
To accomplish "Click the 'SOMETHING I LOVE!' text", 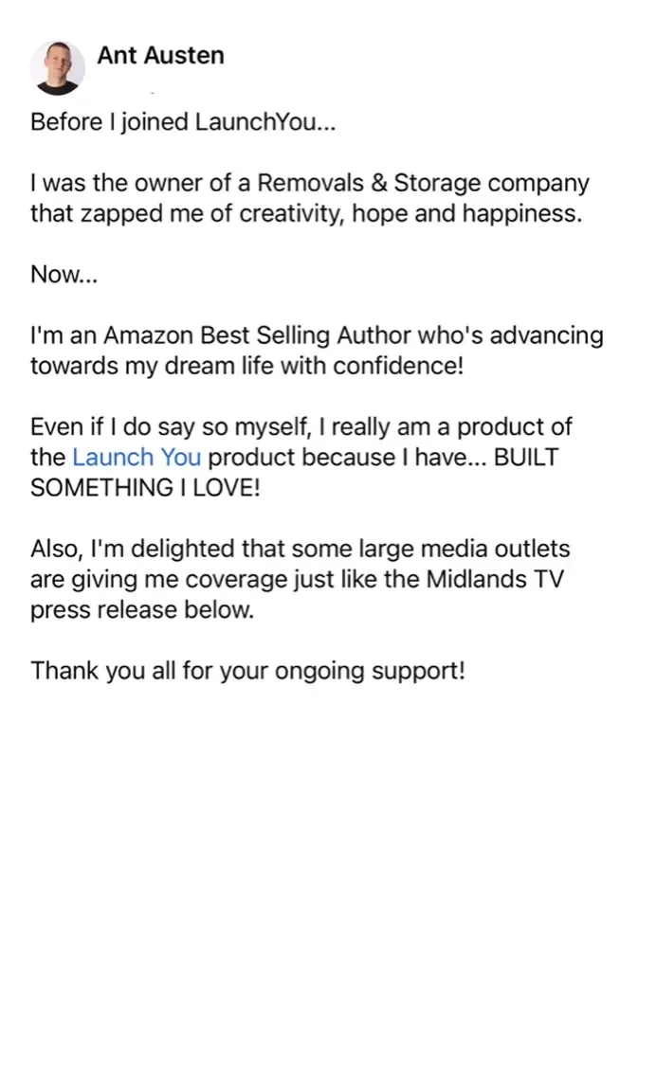I will coord(144,488).
